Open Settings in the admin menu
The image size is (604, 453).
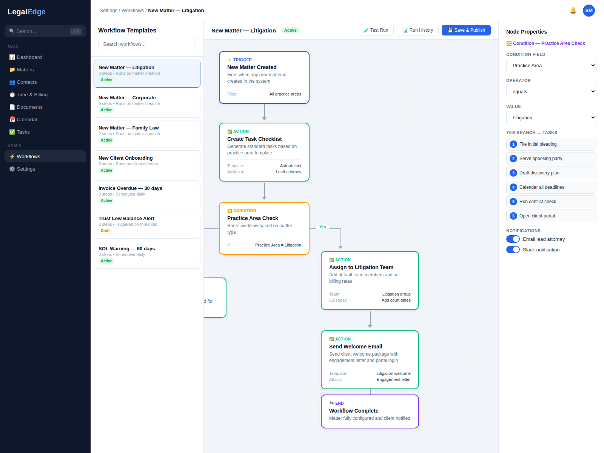(45, 169)
